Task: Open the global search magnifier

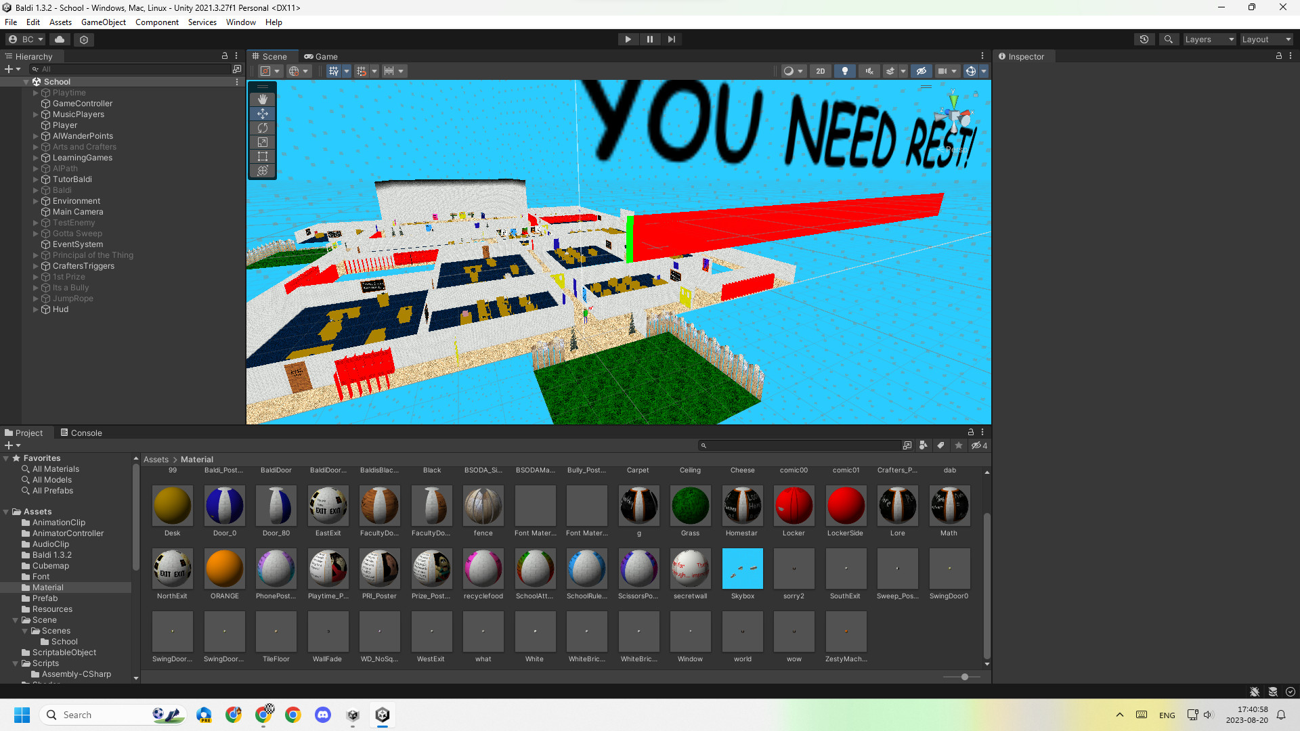Action: coord(1169,39)
